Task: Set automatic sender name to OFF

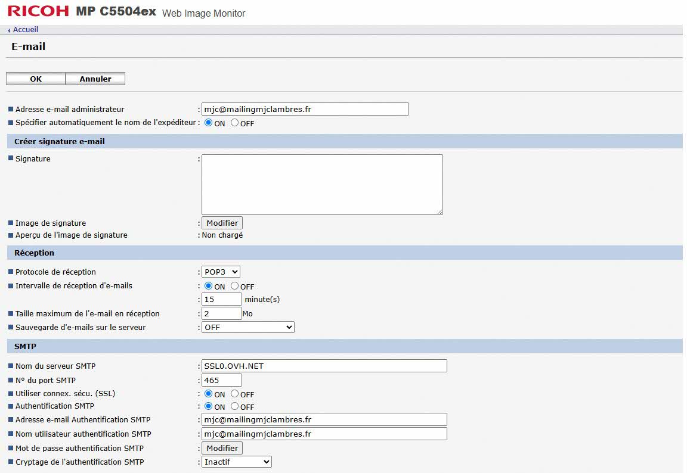Action: (x=235, y=123)
